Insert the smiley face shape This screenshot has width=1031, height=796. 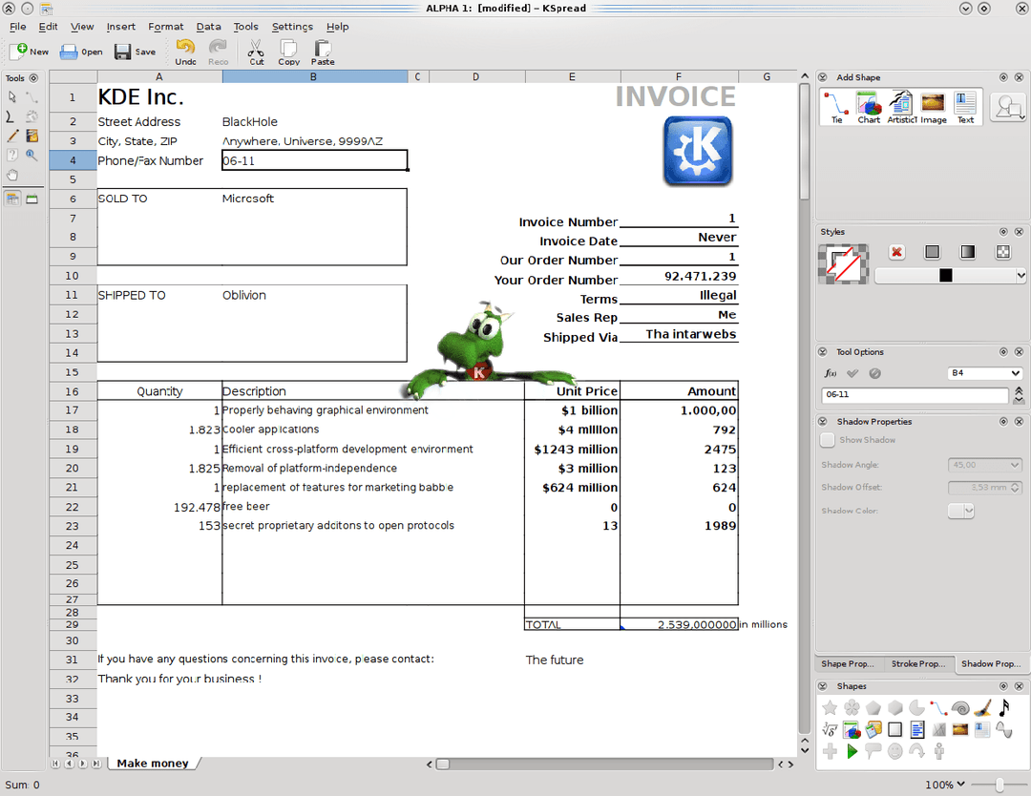[x=894, y=750]
